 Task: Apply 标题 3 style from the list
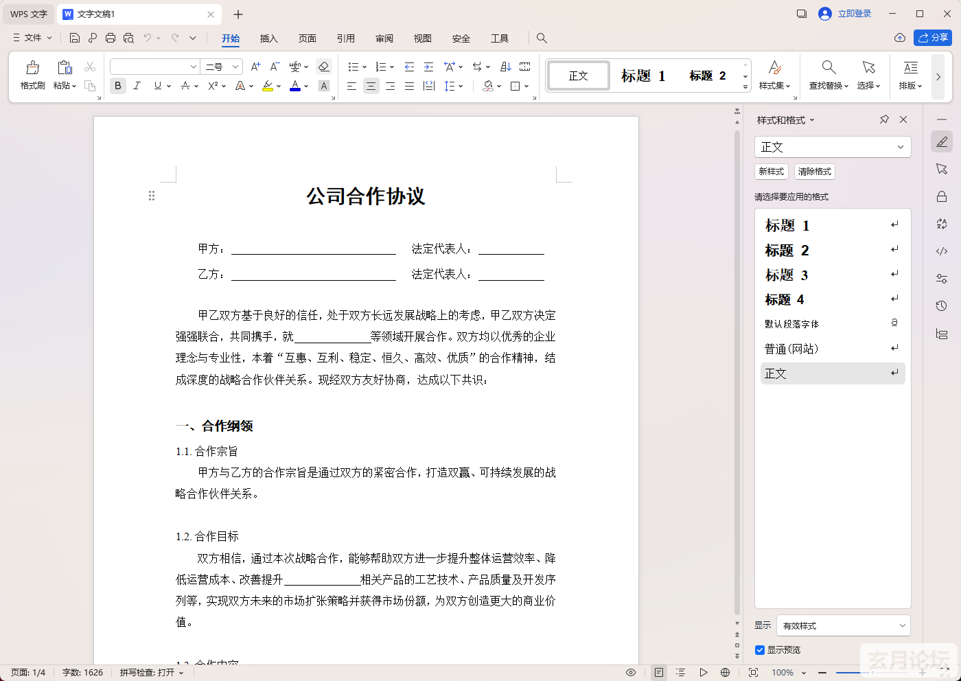[x=833, y=275]
